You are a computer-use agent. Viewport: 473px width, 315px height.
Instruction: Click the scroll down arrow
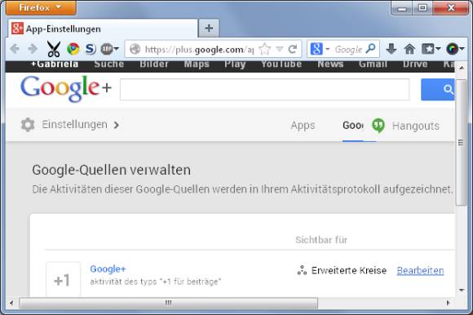point(462,291)
